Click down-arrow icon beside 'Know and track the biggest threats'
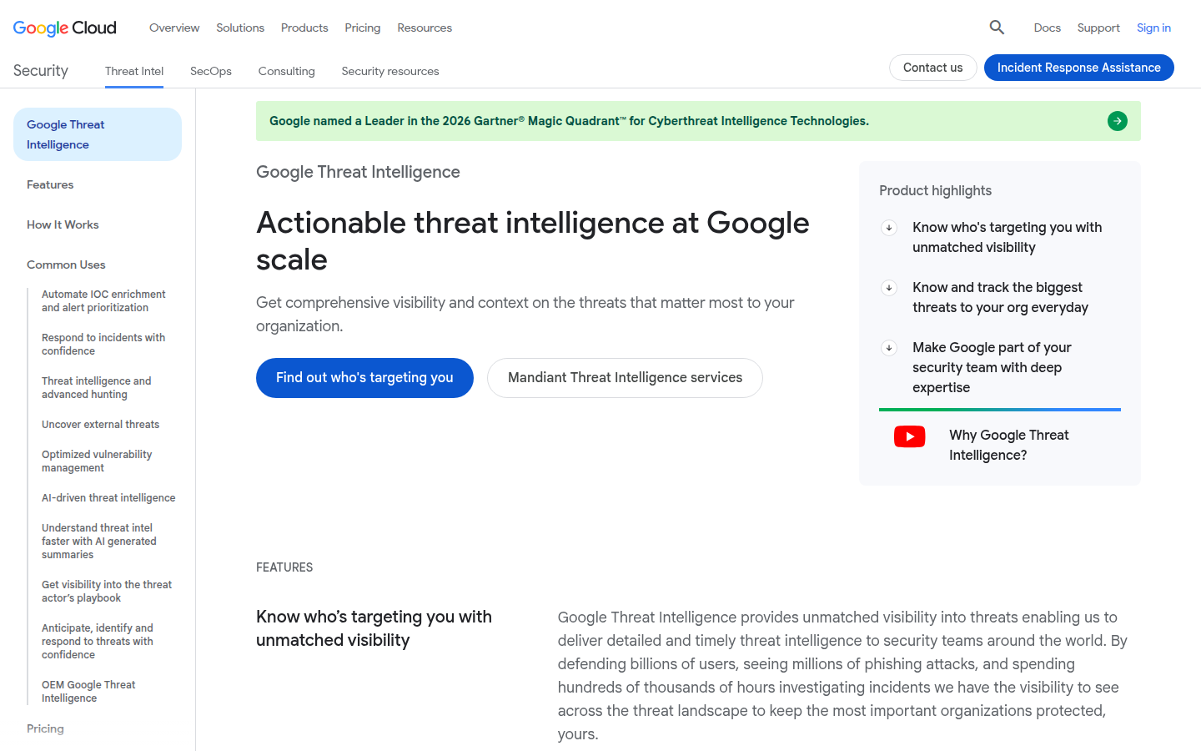 tap(889, 288)
